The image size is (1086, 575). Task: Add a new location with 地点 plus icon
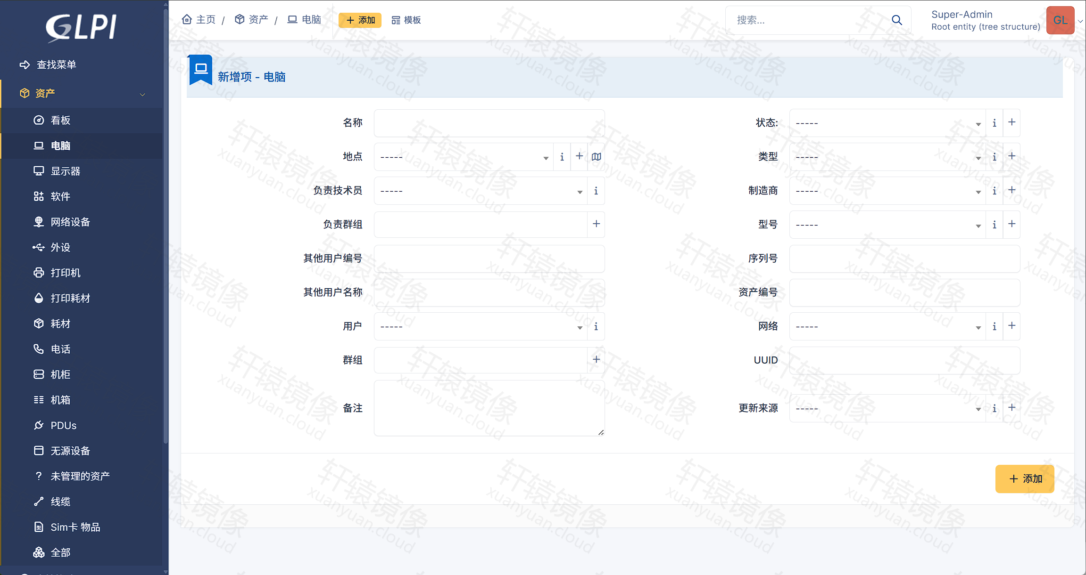pyautogui.click(x=580, y=157)
